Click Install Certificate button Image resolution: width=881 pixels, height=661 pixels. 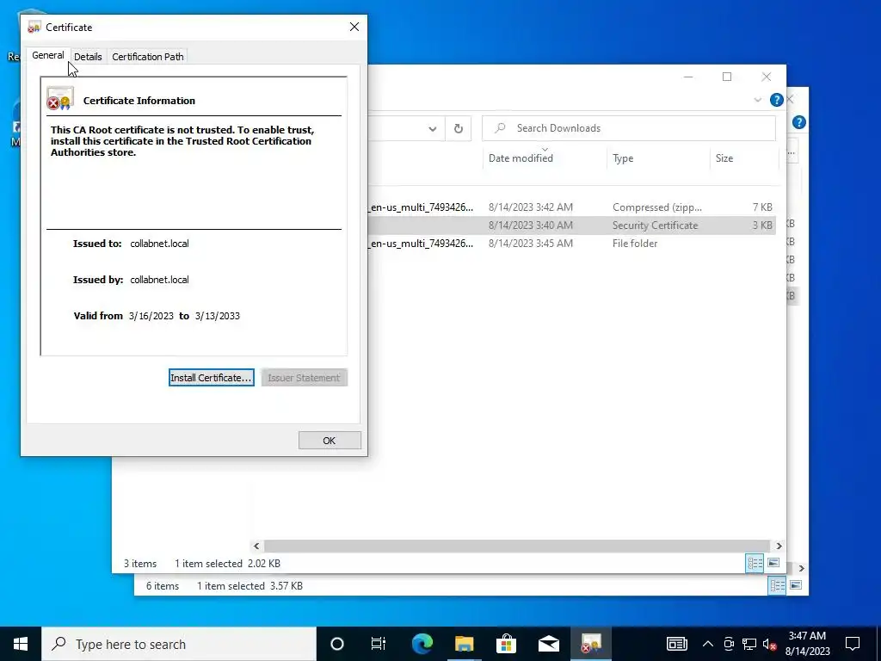tap(212, 378)
